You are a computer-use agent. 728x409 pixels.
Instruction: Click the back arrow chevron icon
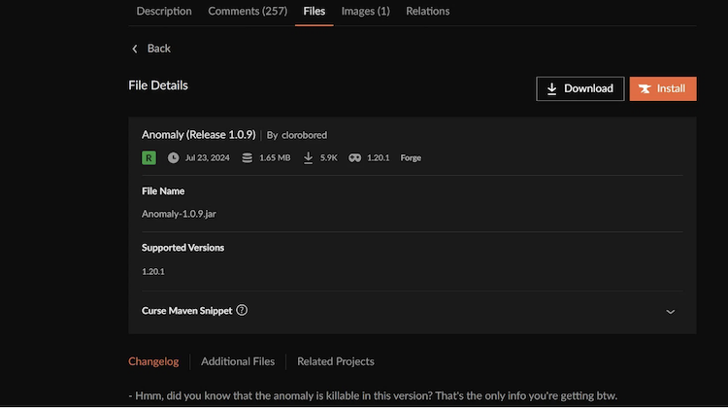(x=135, y=49)
